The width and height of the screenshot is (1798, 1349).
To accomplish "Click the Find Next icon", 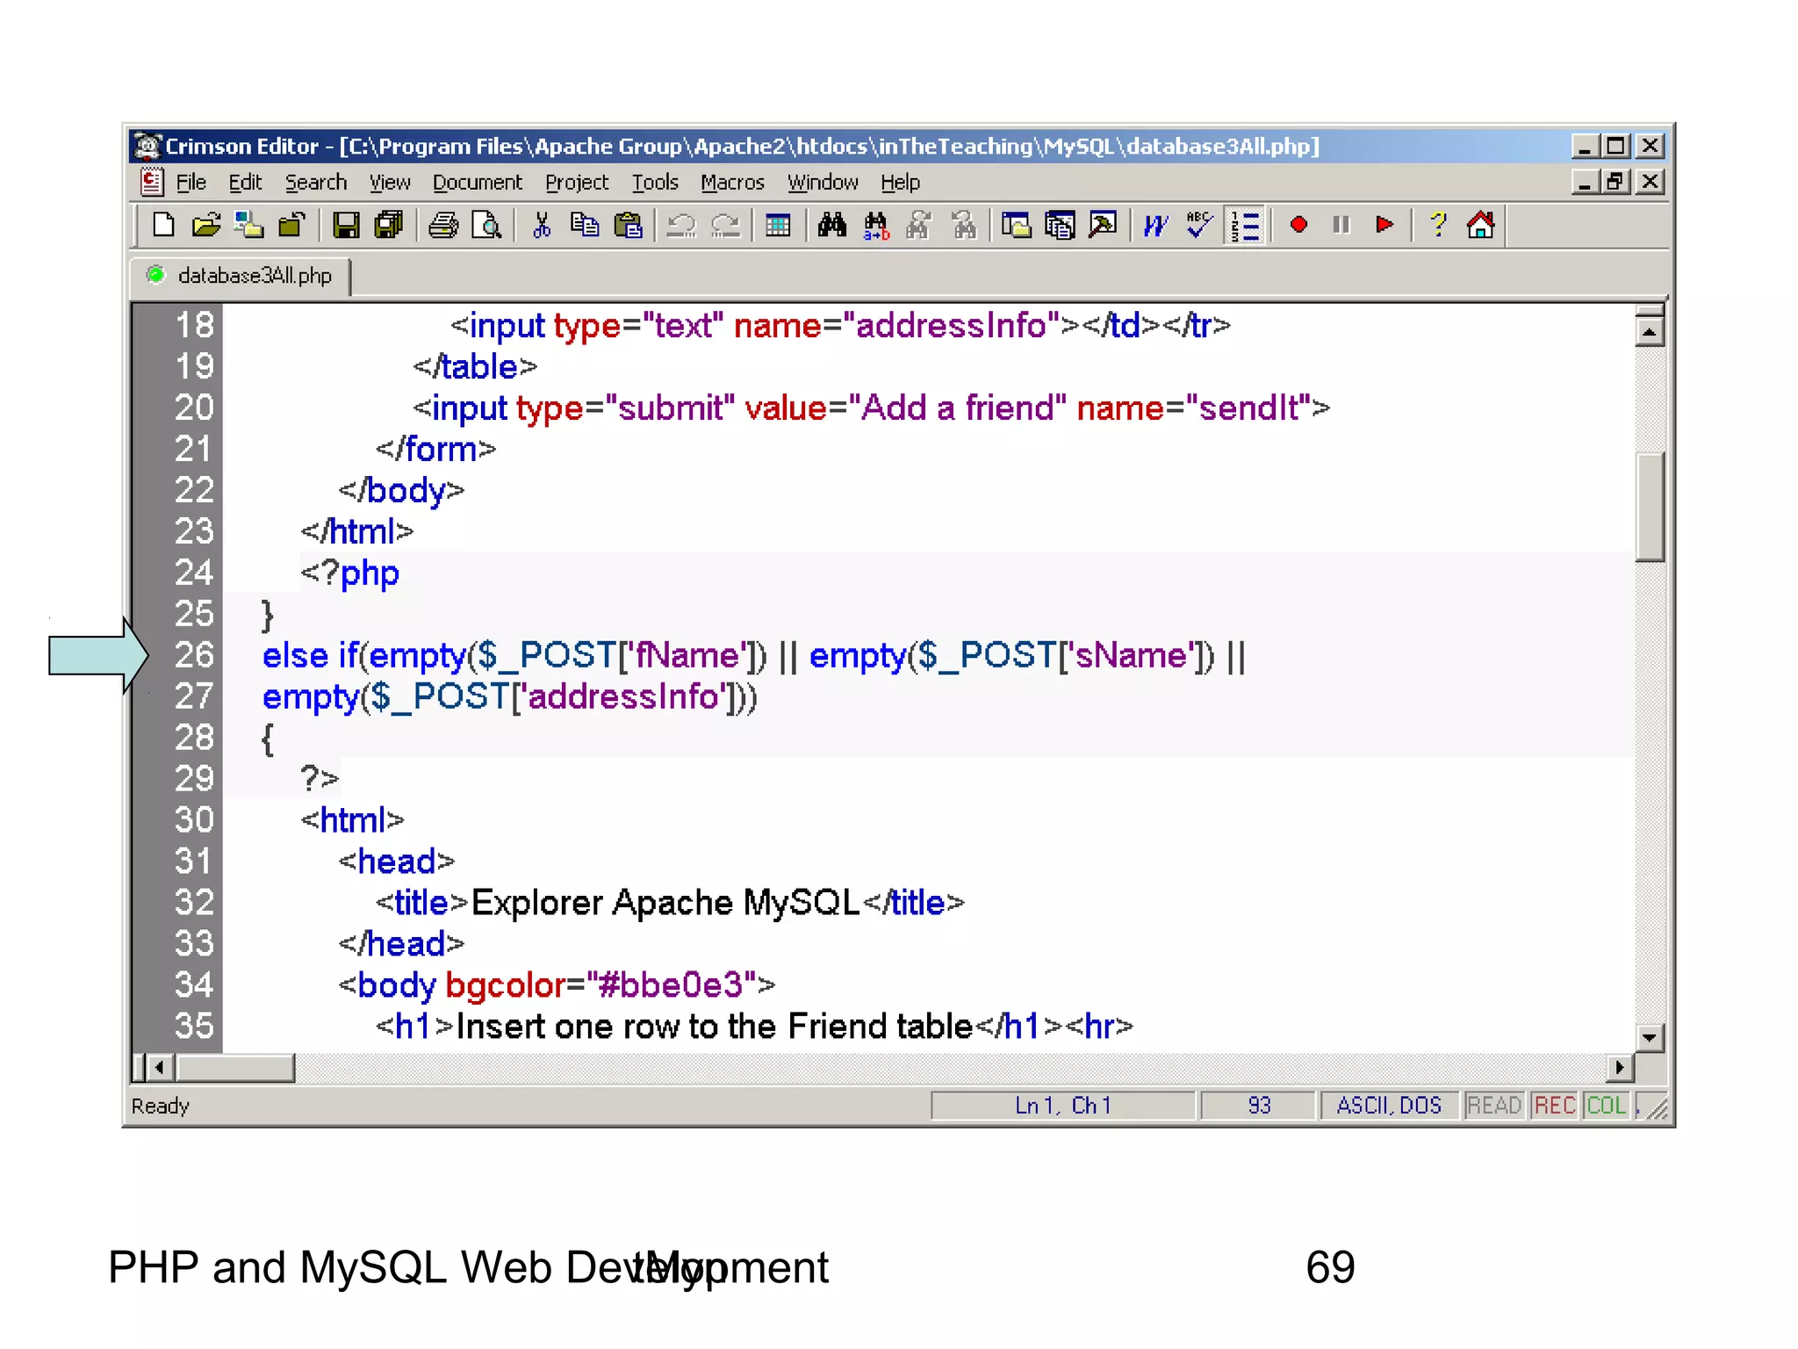I will pos(919,226).
